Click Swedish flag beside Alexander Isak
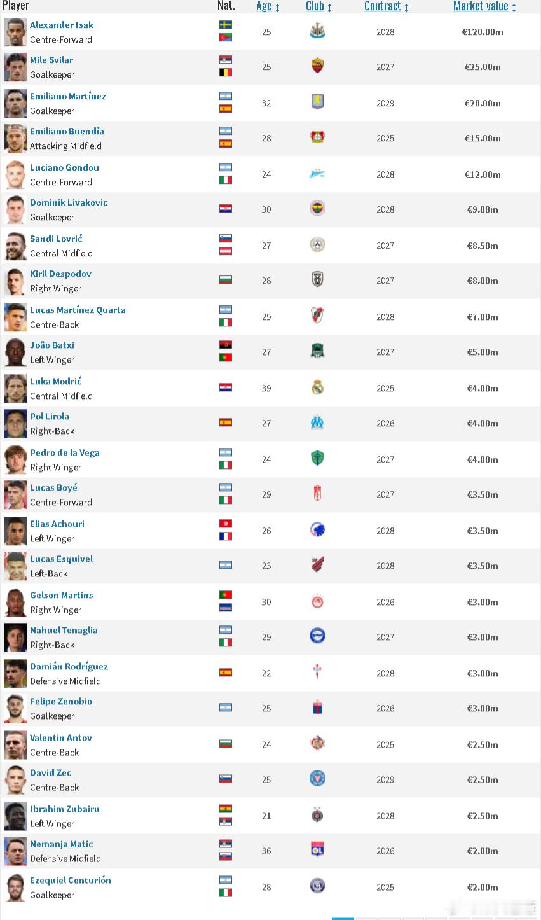Viewport: 541px width, 920px height. [226, 25]
